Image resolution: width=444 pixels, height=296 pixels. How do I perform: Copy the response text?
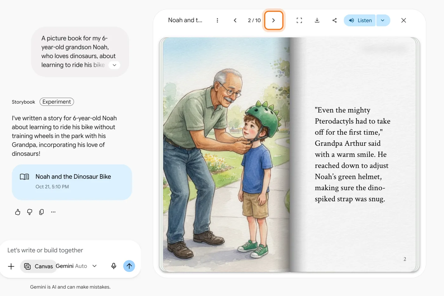(41, 212)
